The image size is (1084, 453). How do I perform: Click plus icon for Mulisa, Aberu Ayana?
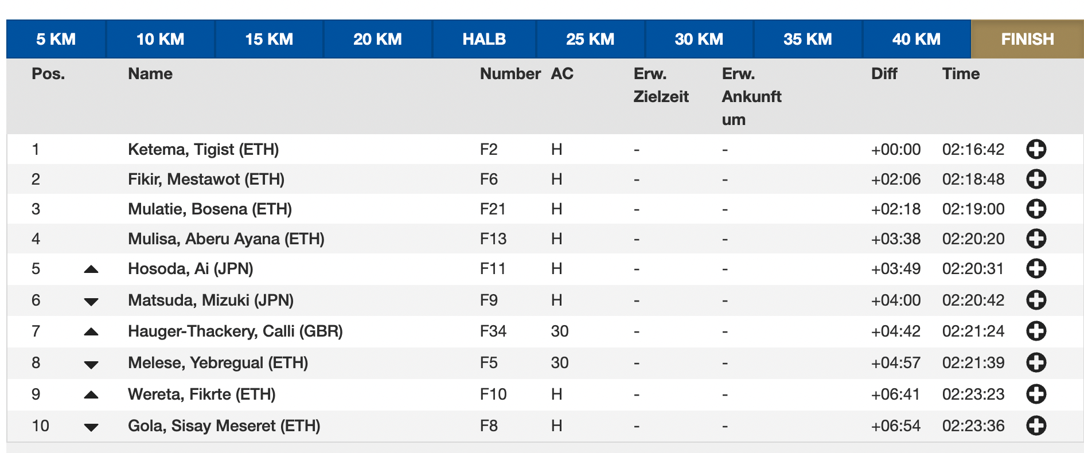(x=1036, y=239)
